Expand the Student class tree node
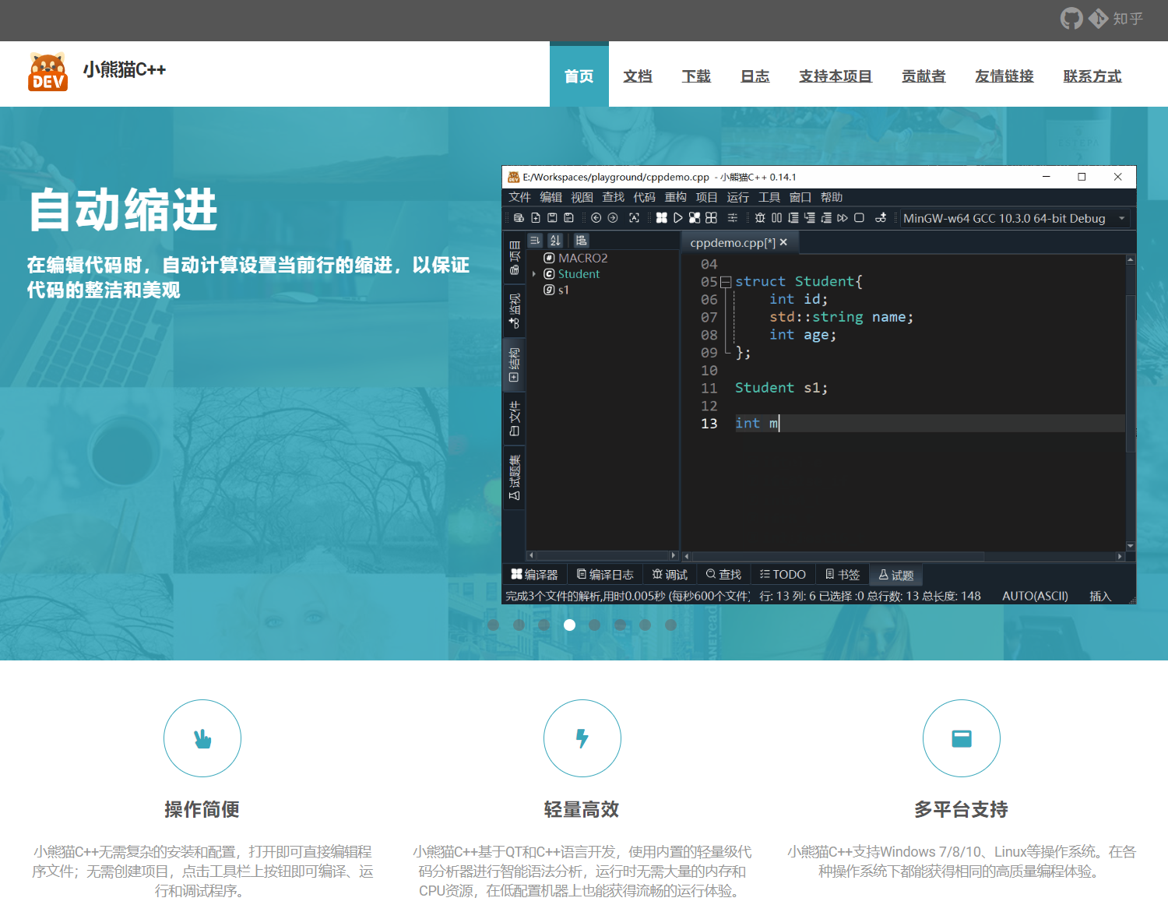 click(x=534, y=274)
